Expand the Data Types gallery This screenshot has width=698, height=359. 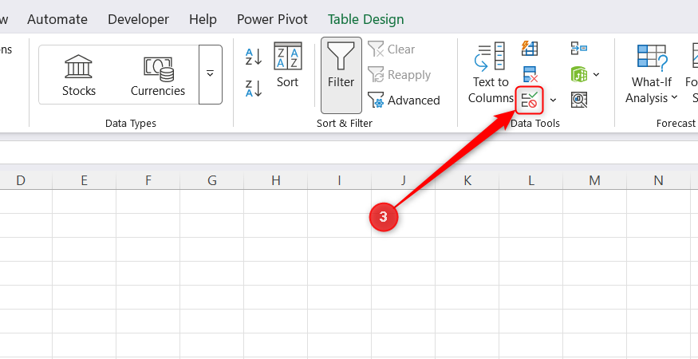click(210, 74)
